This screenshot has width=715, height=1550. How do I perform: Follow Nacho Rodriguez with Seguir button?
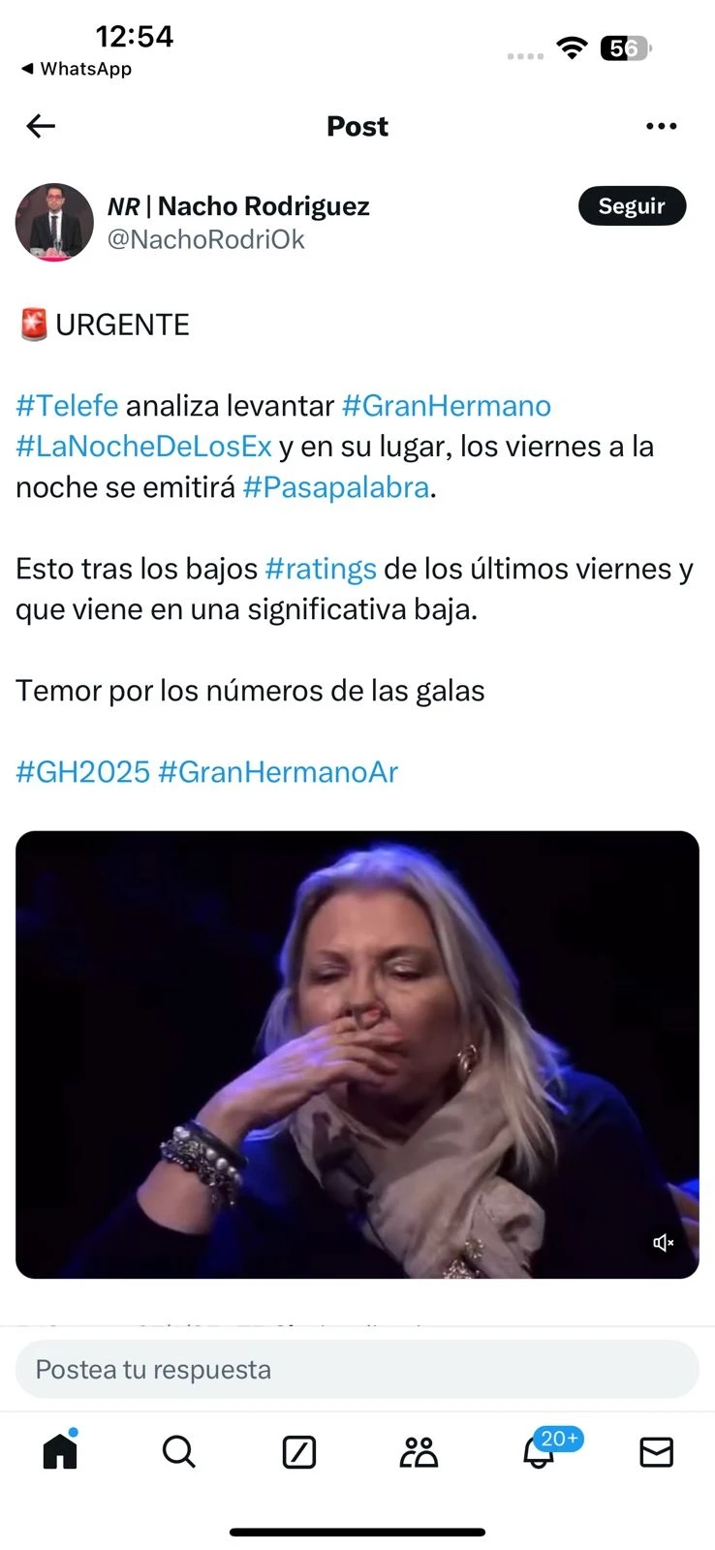(x=632, y=205)
